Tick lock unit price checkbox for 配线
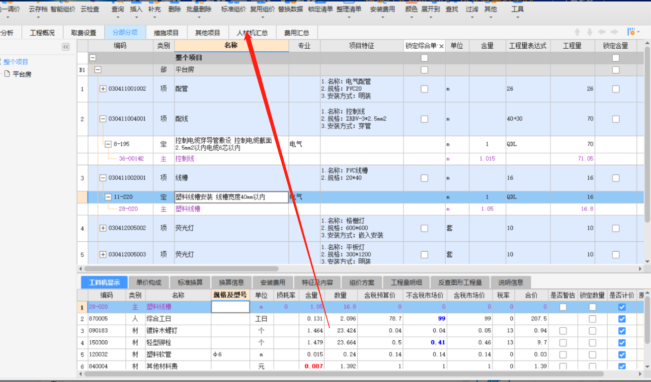The width and height of the screenshot is (651, 382). pos(424,119)
